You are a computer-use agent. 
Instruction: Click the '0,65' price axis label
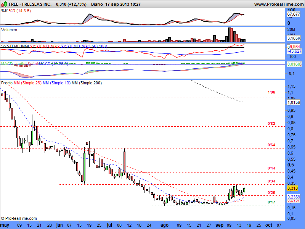[291, 147]
